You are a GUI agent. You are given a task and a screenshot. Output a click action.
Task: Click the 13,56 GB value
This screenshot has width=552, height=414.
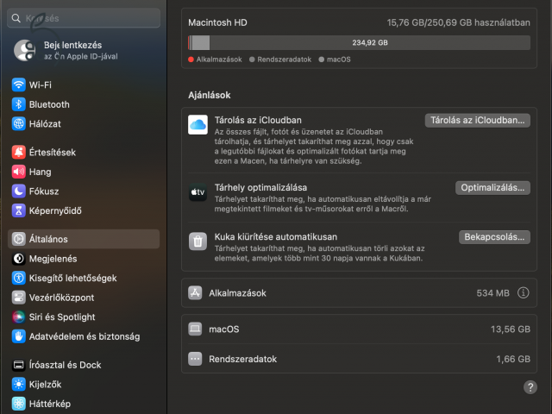(x=511, y=329)
